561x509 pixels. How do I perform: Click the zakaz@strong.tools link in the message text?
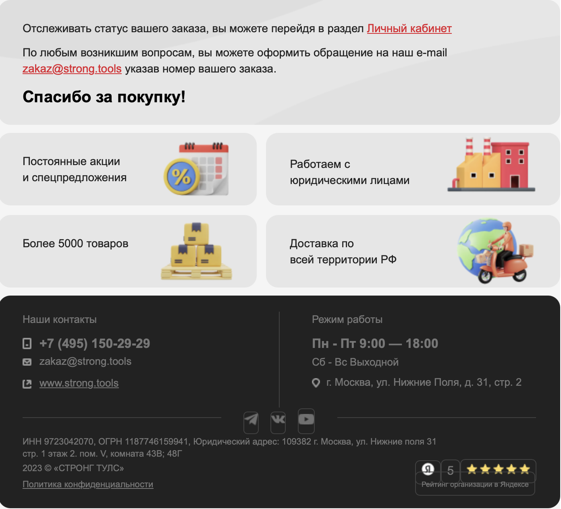(72, 69)
